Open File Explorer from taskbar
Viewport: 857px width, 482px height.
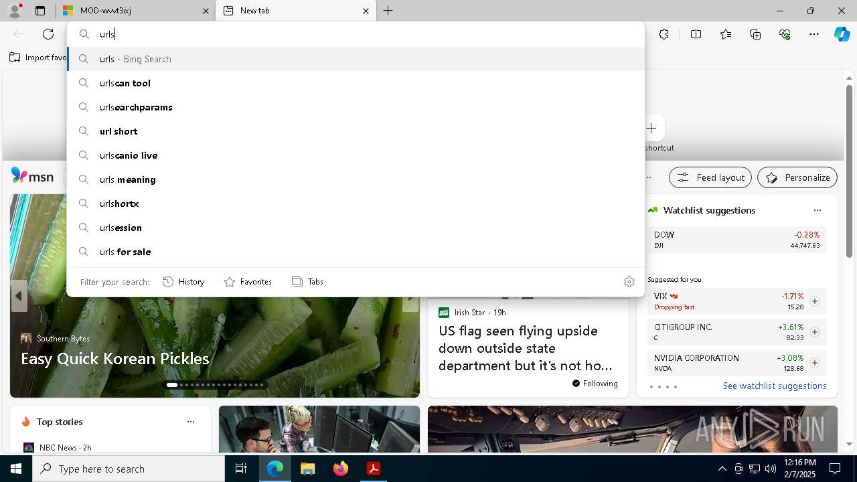coord(307,469)
